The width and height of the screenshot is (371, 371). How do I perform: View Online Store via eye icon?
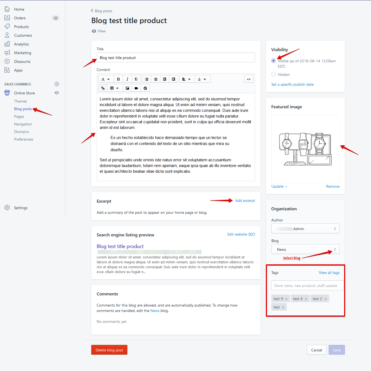pos(57,93)
